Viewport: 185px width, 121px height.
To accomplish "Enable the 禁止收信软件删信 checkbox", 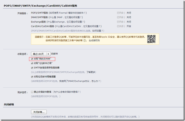I will 32,92.
